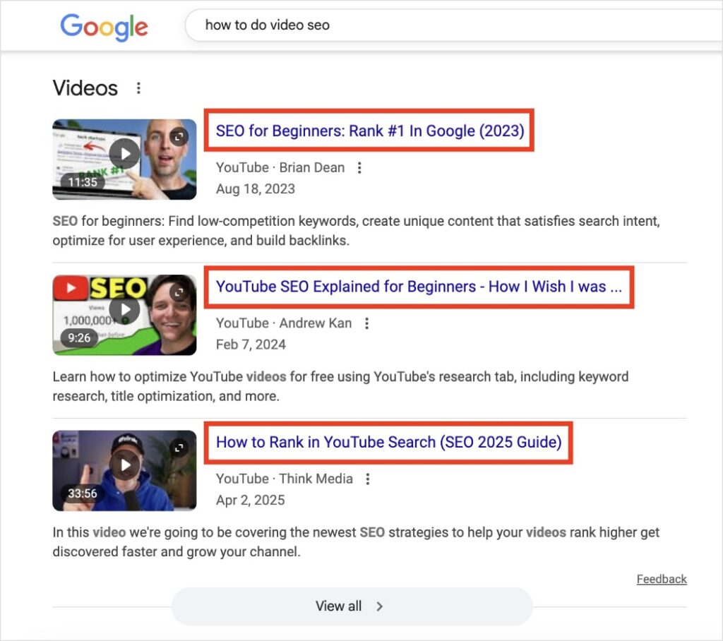Click the expand arrow on the Think Media thumbnail
Screen dimensions: 723x641
179,449
